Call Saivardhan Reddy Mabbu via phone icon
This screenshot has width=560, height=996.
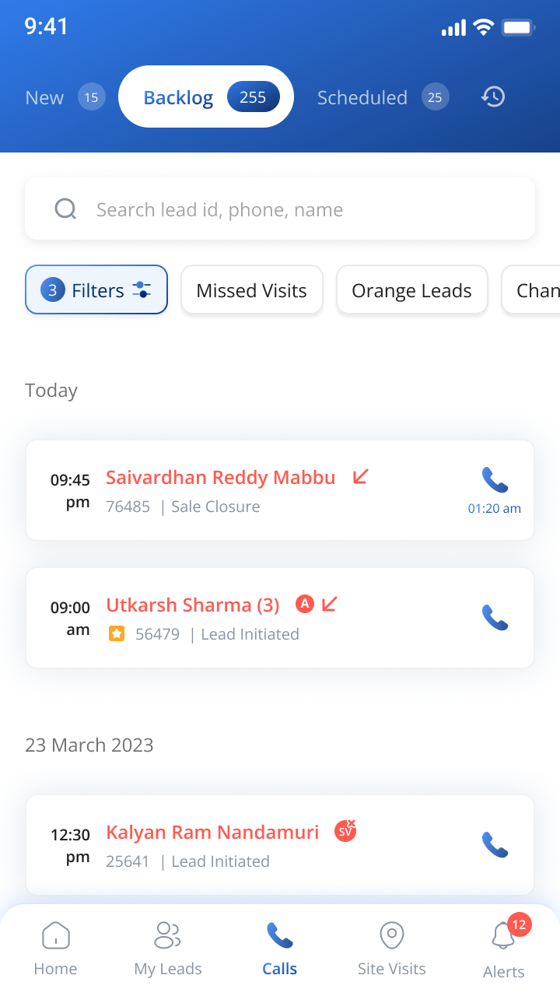(x=495, y=479)
